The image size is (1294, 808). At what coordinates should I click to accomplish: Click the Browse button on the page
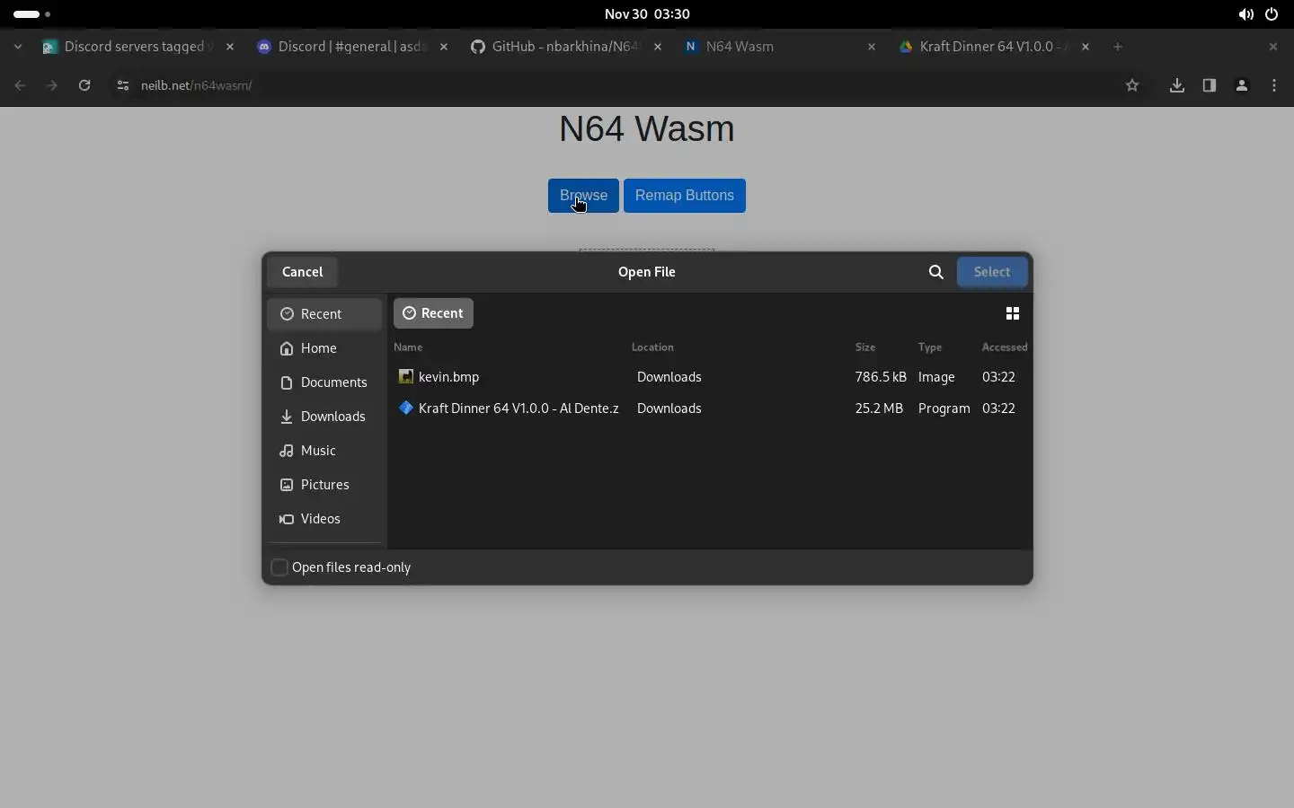(x=584, y=196)
